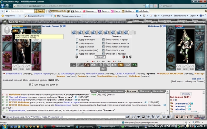Click the 'Вперёд!!!' attack button
The width and height of the screenshot is (207, 129).
click(100, 57)
